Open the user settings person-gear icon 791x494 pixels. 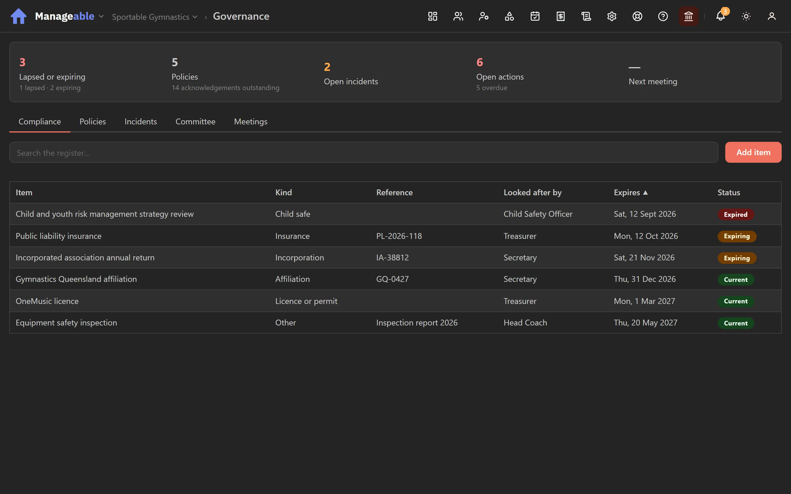[484, 16]
